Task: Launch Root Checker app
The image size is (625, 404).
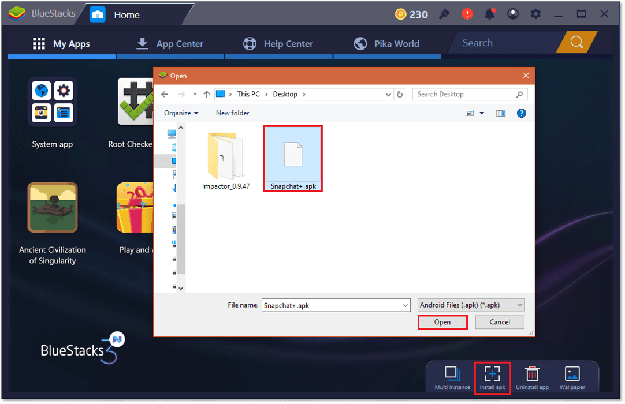Action: (136, 102)
